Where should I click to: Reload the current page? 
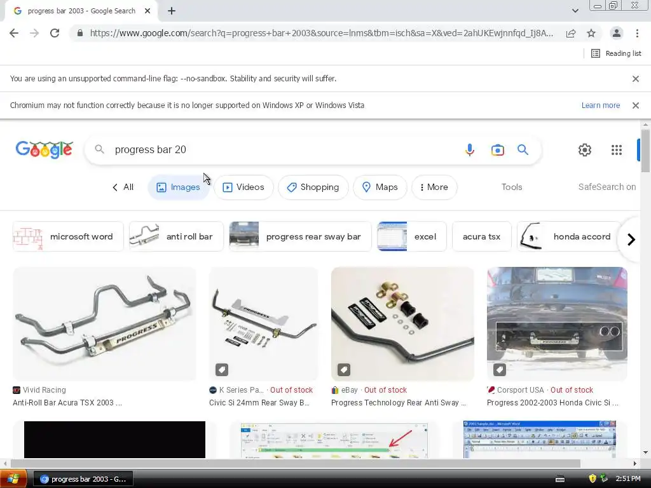click(x=55, y=33)
